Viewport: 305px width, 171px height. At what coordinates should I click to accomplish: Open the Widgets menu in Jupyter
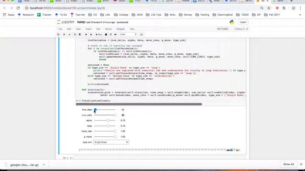[121, 29]
